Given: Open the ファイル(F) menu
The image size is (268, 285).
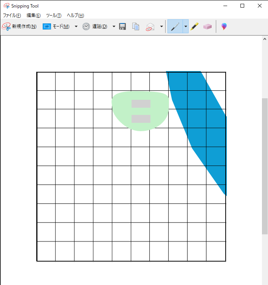Looking at the screenshot, I should (12, 15).
